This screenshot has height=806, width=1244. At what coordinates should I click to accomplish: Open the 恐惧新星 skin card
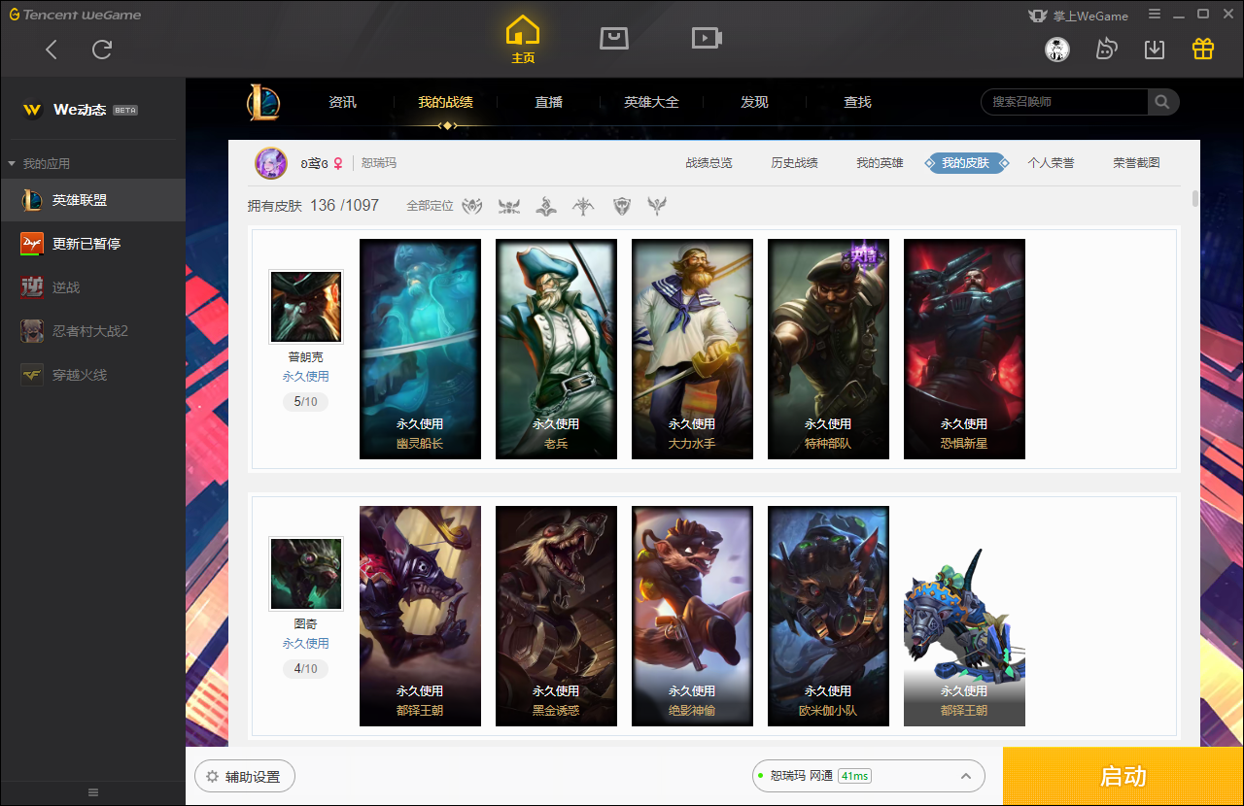[964, 349]
